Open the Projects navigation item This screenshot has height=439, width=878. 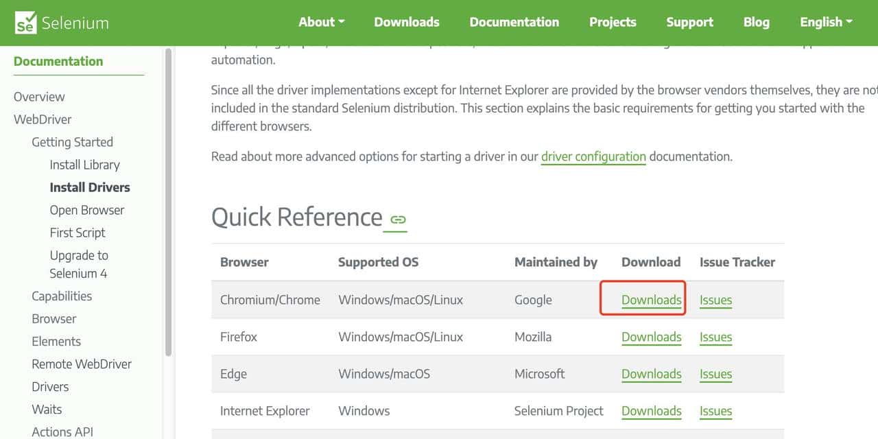click(x=613, y=22)
